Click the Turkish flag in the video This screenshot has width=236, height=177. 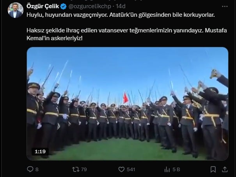point(126,98)
